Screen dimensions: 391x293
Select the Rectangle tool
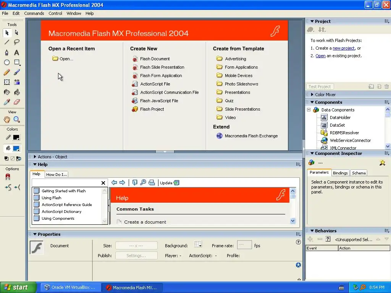(x=17, y=62)
